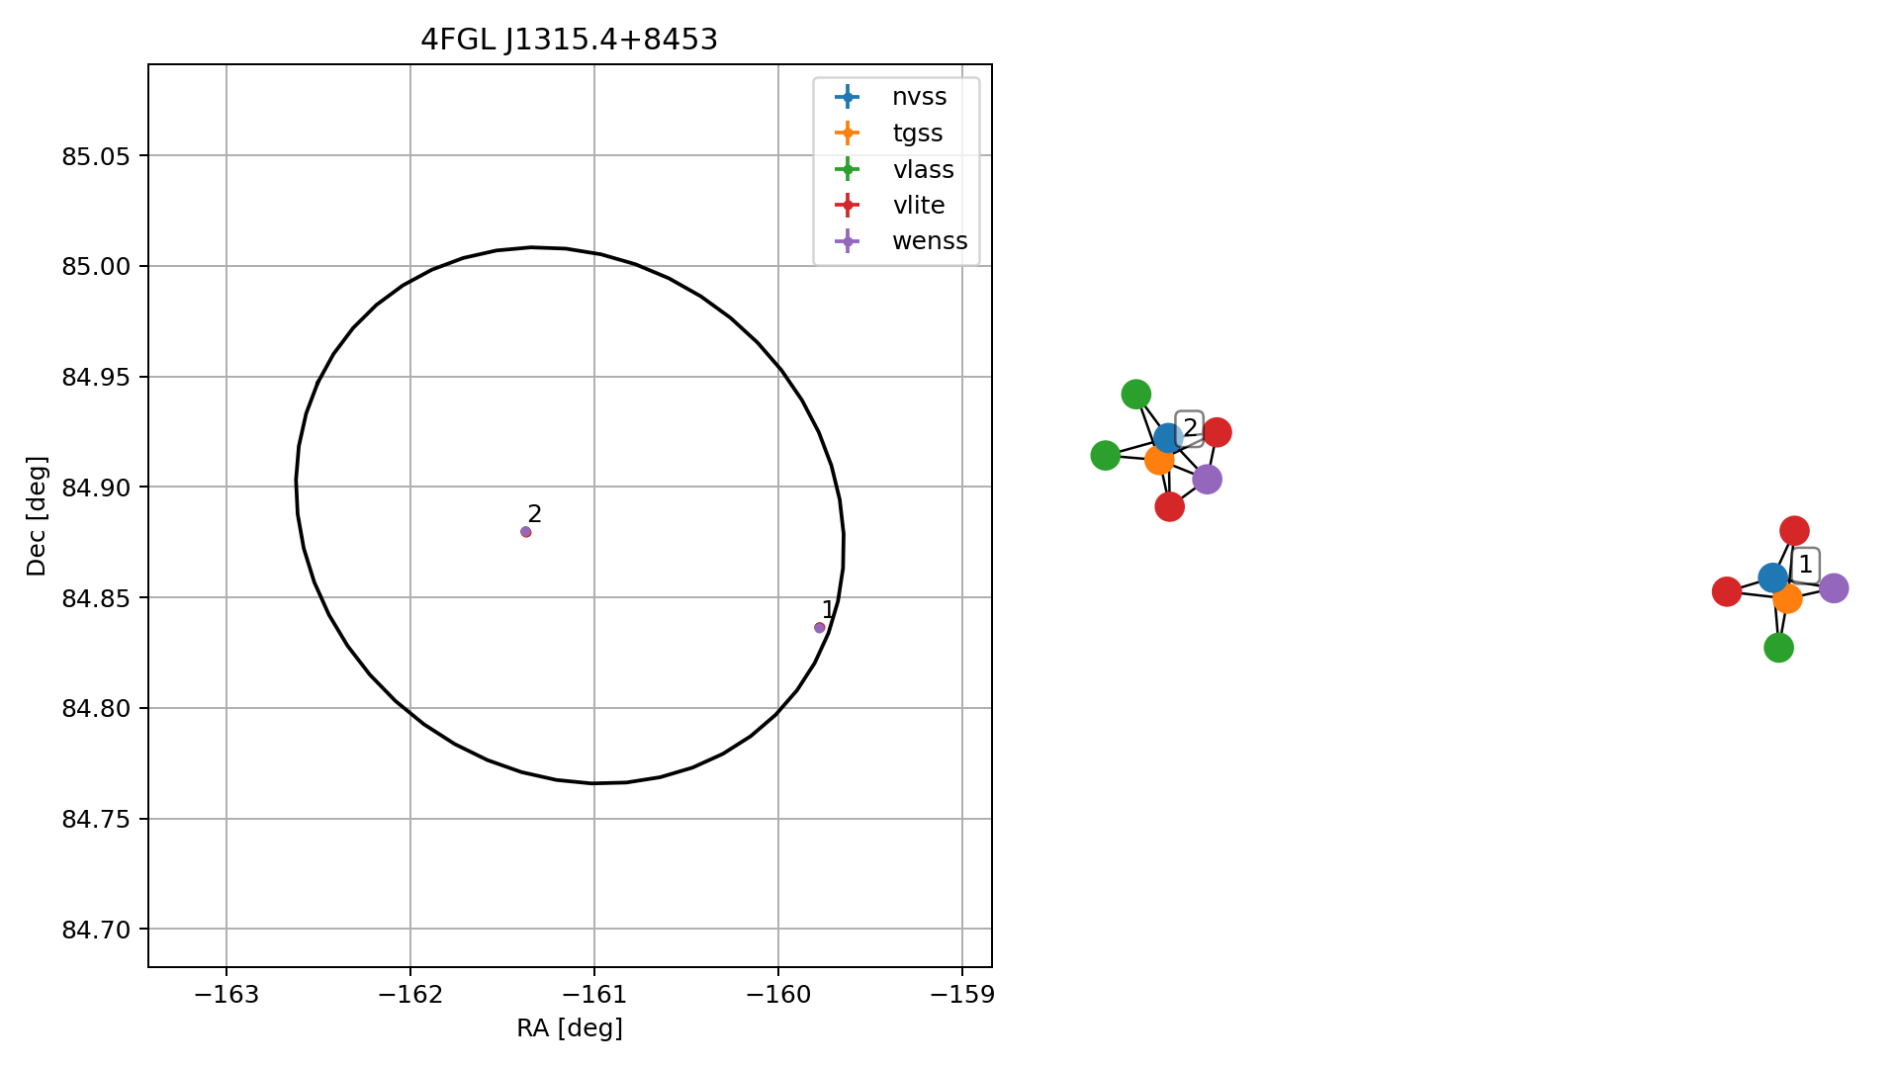This screenshot has height=1068, width=1898.
Task: Click the boxed label 2 in the graph
Action: (x=1190, y=428)
